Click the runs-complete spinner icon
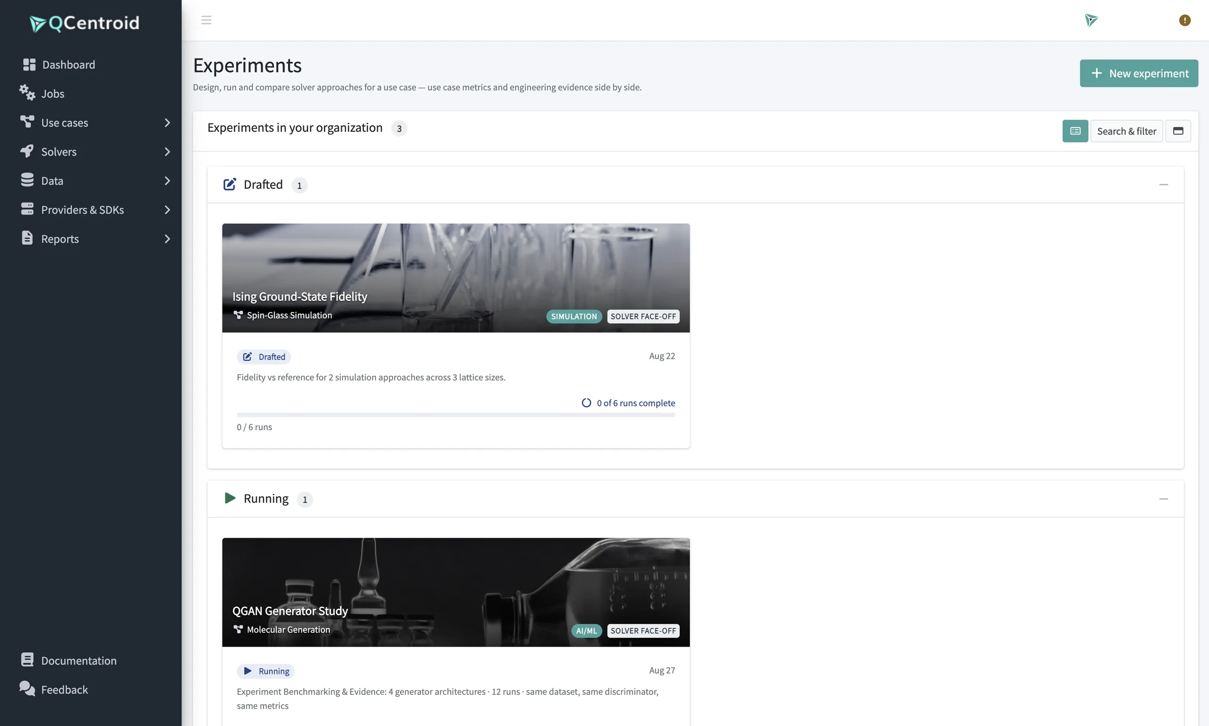Viewport: 1209px width, 726px height. pyautogui.click(x=586, y=403)
